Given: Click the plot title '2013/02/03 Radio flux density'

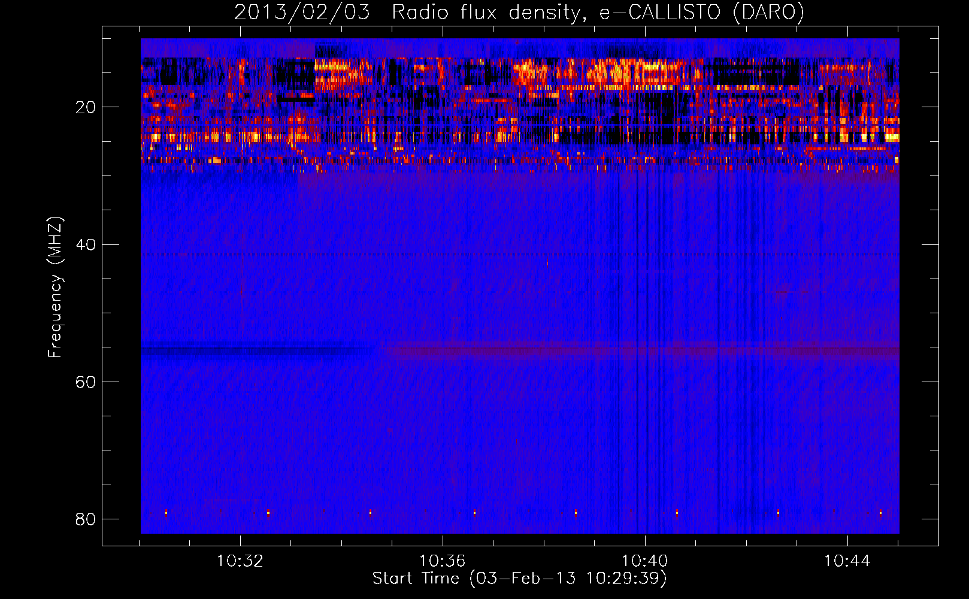Looking at the screenshot, I should (519, 12).
